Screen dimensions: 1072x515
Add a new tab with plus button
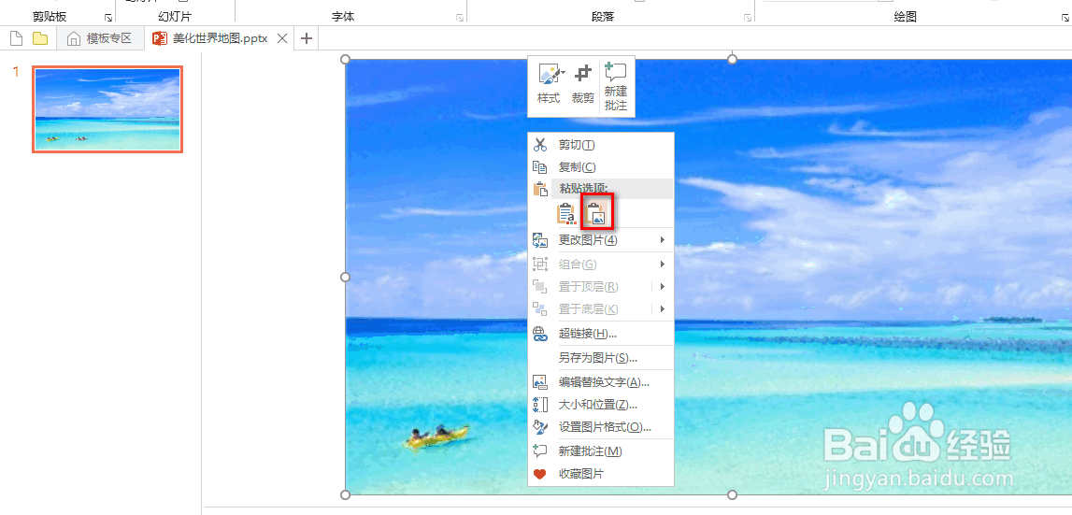pos(307,39)
